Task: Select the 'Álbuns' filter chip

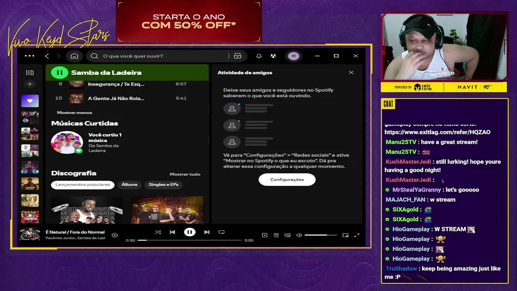Action: (130, 184)
